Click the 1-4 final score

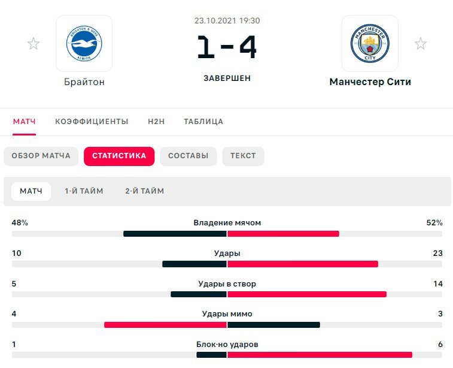227,47
